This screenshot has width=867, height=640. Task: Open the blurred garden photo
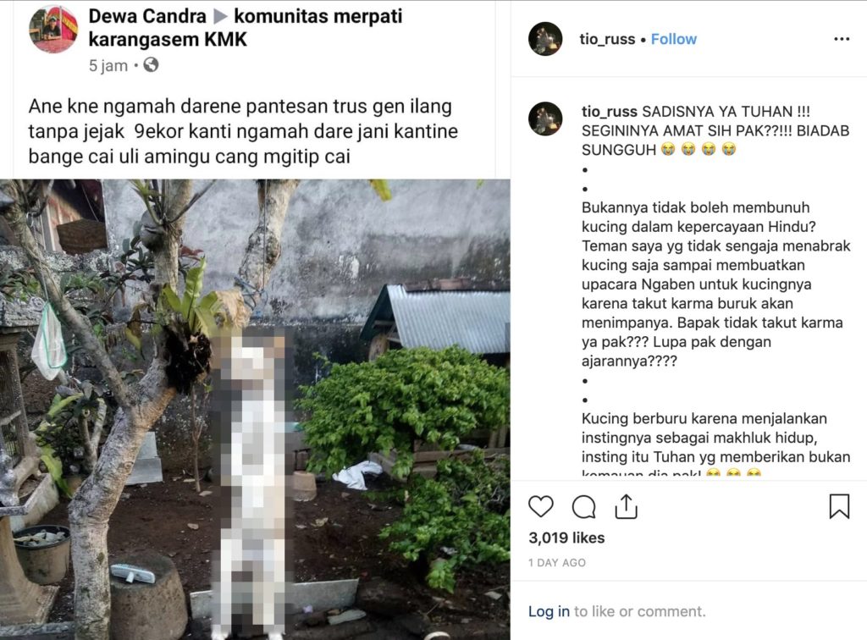click(x=255, y=410)
